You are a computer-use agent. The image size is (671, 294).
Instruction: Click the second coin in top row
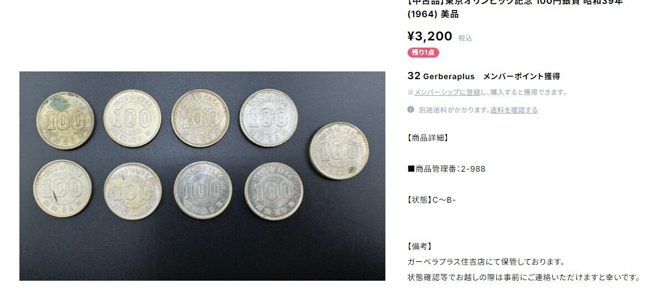(133, 118)
